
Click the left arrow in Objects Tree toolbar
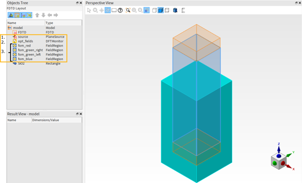pos(50,15)
